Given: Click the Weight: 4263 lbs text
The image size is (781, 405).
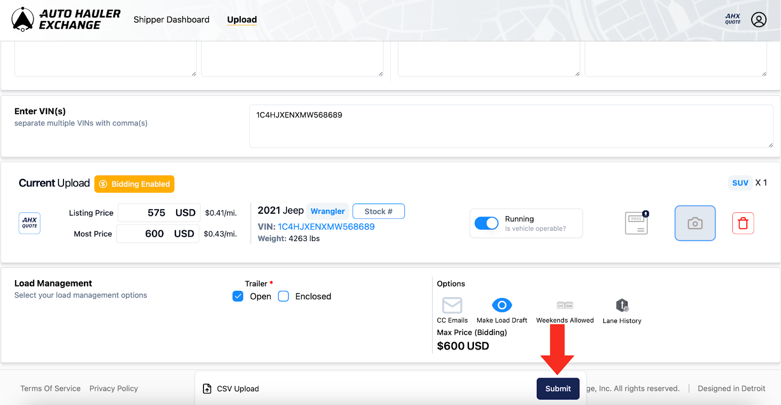Looking at the screenshot, I should pyautogui.click(x=289, y=239).
